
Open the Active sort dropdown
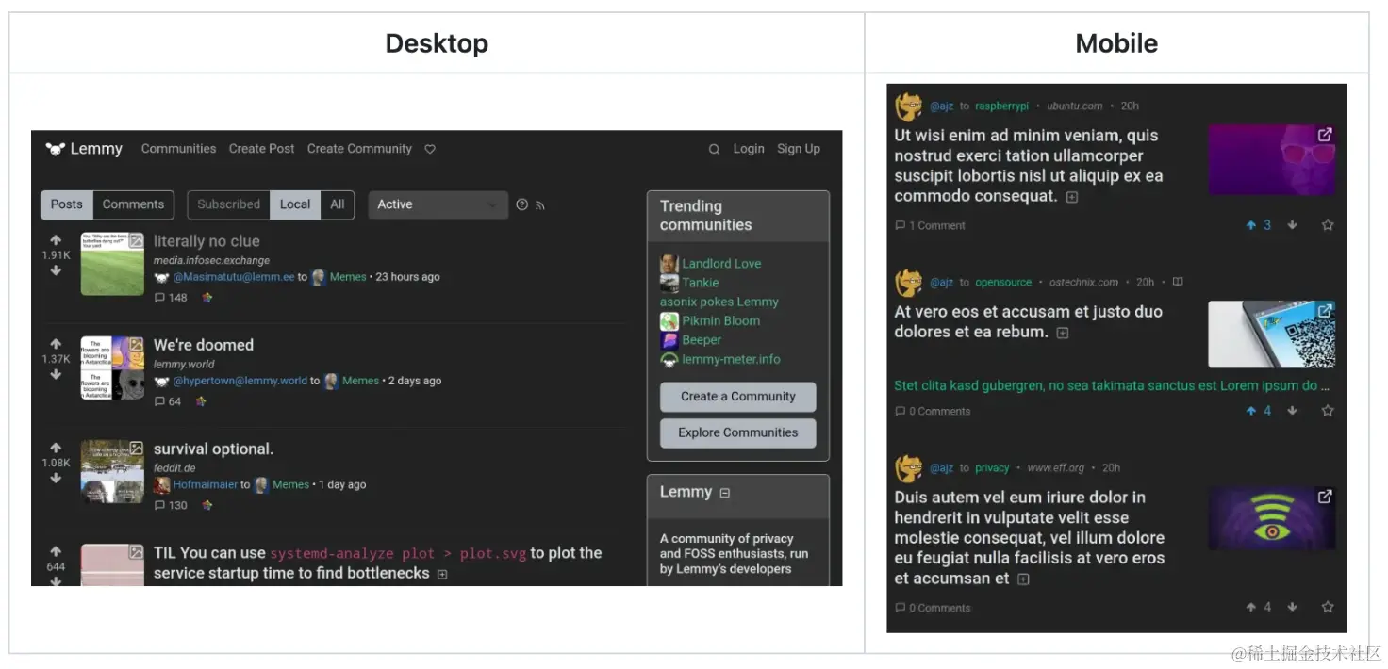click(x=438, y=204)
